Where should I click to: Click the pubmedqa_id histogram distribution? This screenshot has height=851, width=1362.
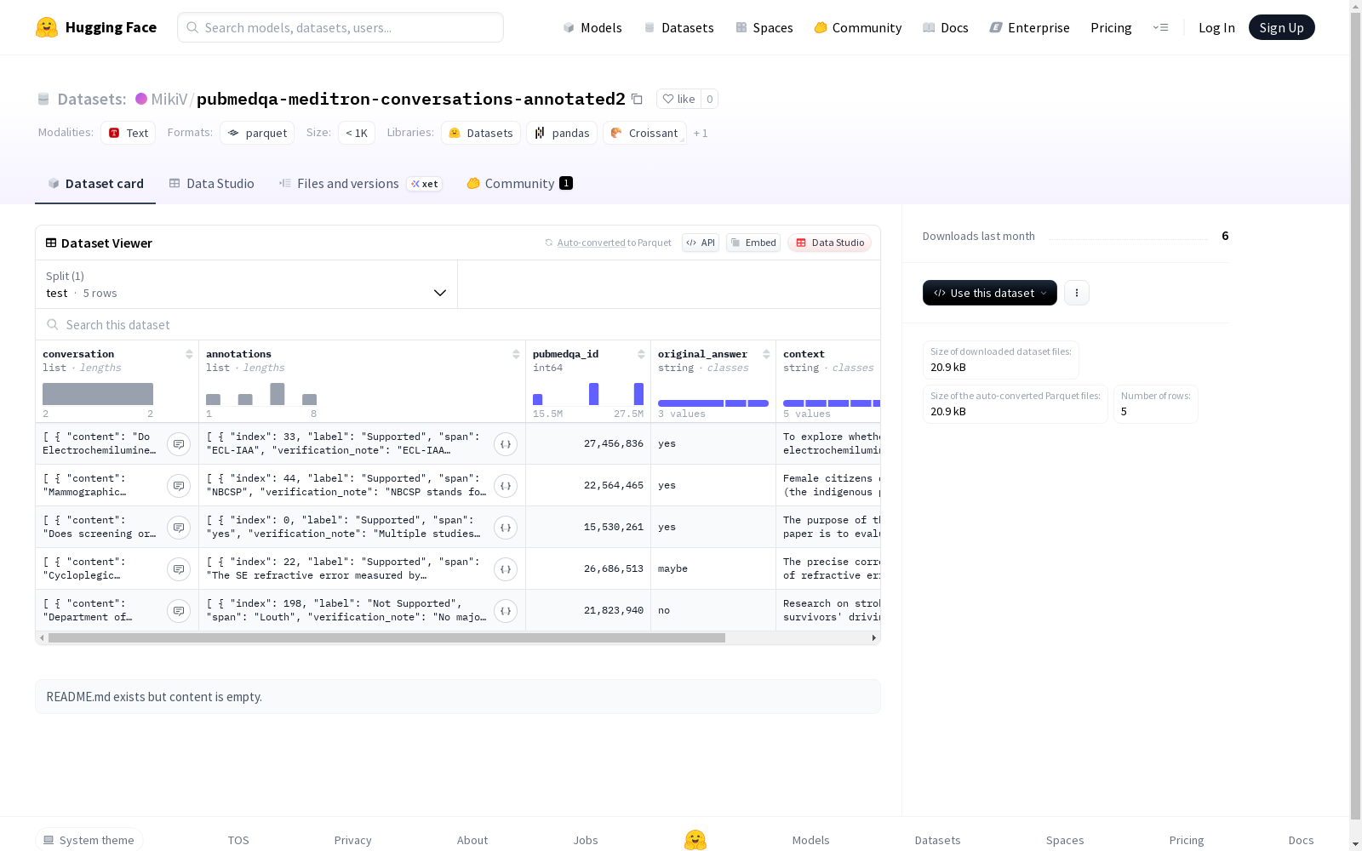coord(588,394)
